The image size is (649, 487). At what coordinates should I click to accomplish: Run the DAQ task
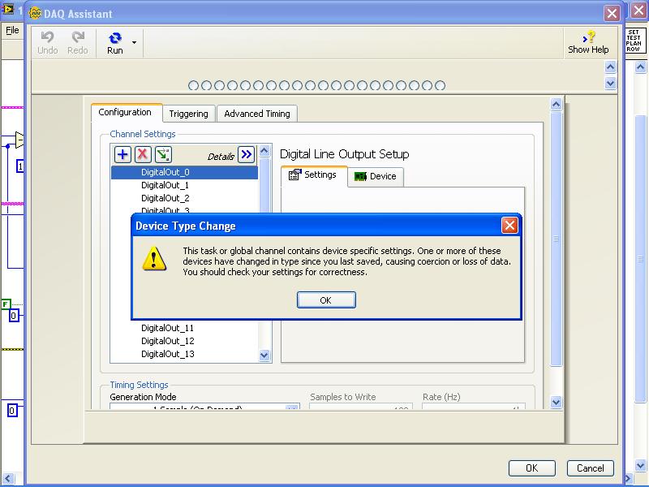click(115, 43)
